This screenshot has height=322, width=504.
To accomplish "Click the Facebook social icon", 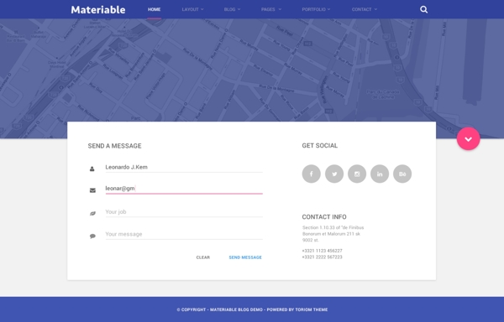I will pos(311,174).
